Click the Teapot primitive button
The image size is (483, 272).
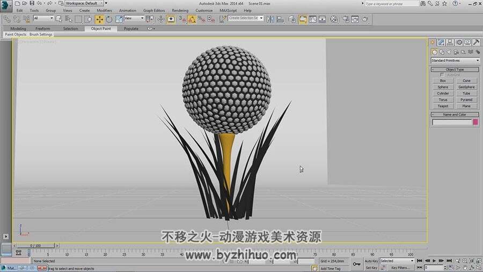[443, 106]
